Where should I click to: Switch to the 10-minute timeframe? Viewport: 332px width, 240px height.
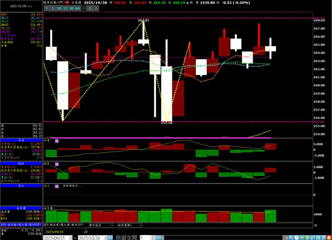pyautogui.click(x=59, y=8)
